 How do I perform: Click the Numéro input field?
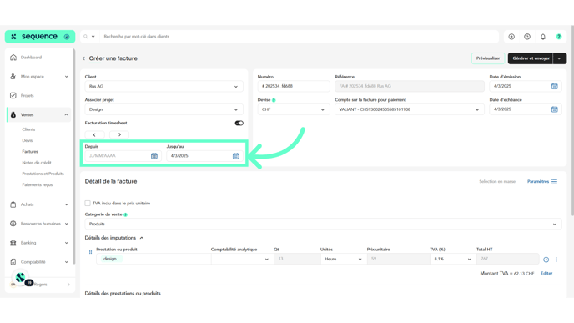point(294,87)
